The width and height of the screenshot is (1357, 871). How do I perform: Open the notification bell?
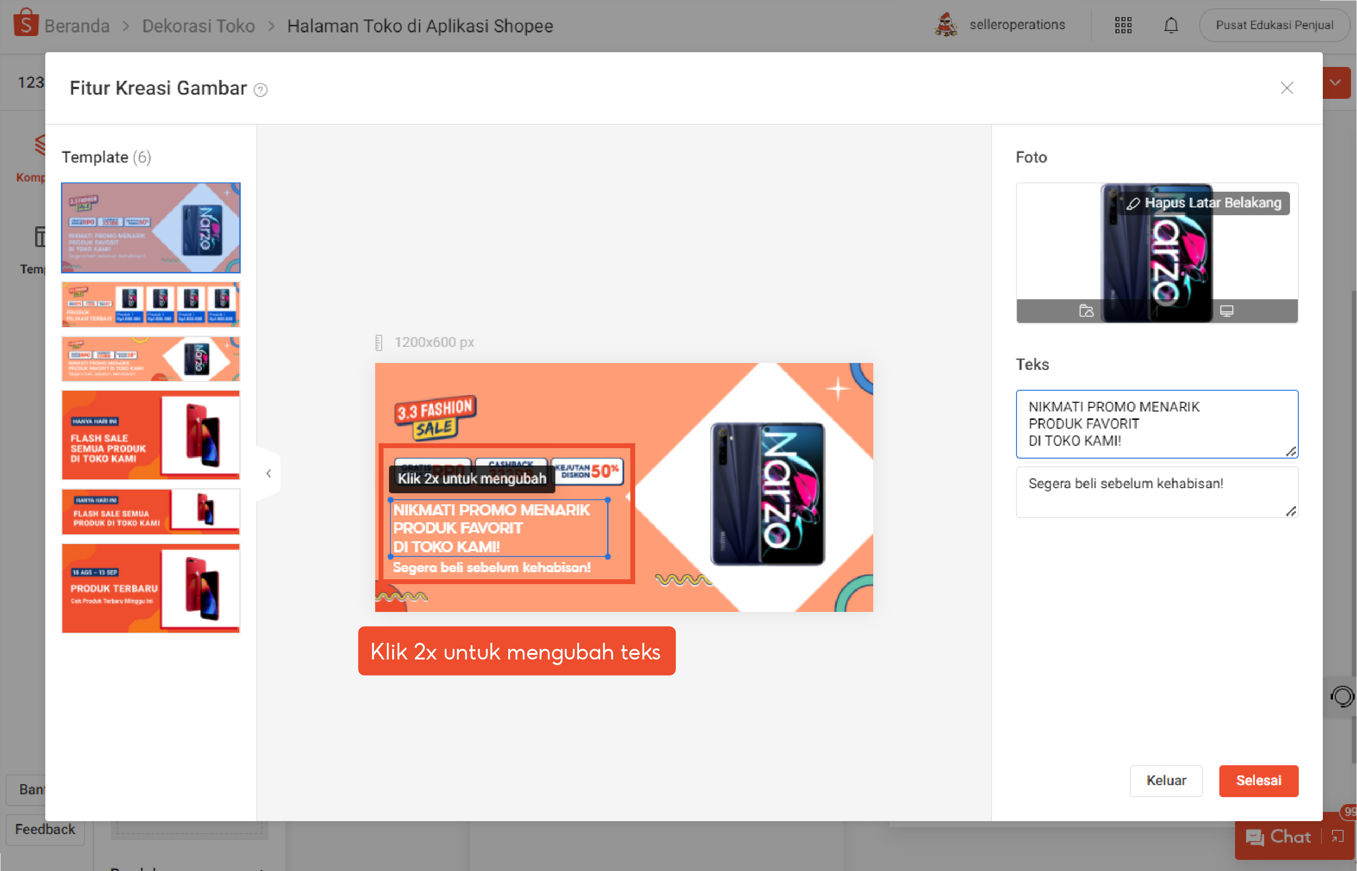(1171, 25)
